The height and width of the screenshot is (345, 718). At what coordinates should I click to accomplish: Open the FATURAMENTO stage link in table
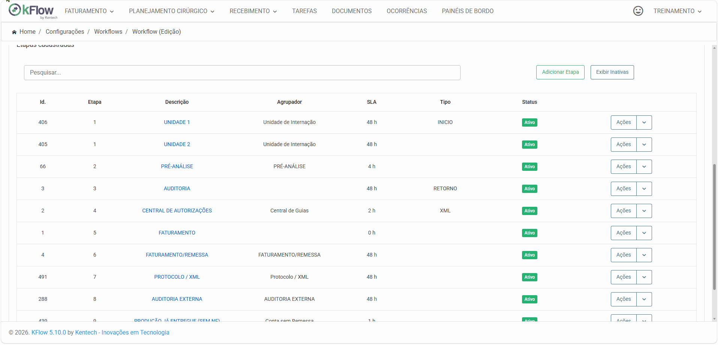(x=177, y=233)
